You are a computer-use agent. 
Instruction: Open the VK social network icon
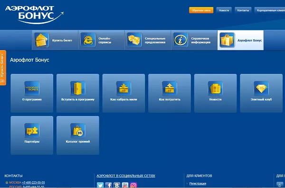point(117,185)
